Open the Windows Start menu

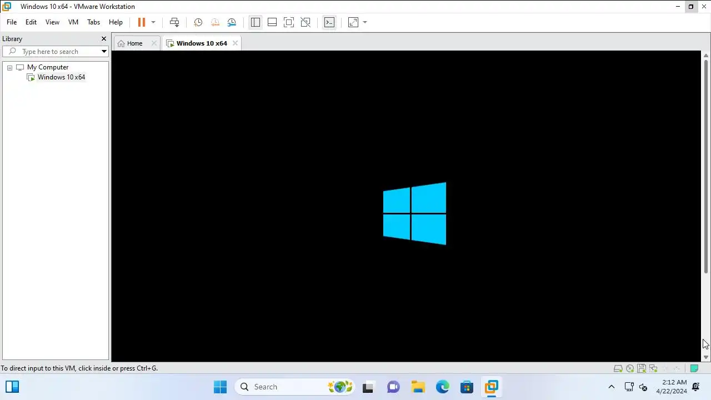click(x=220, y=387)
